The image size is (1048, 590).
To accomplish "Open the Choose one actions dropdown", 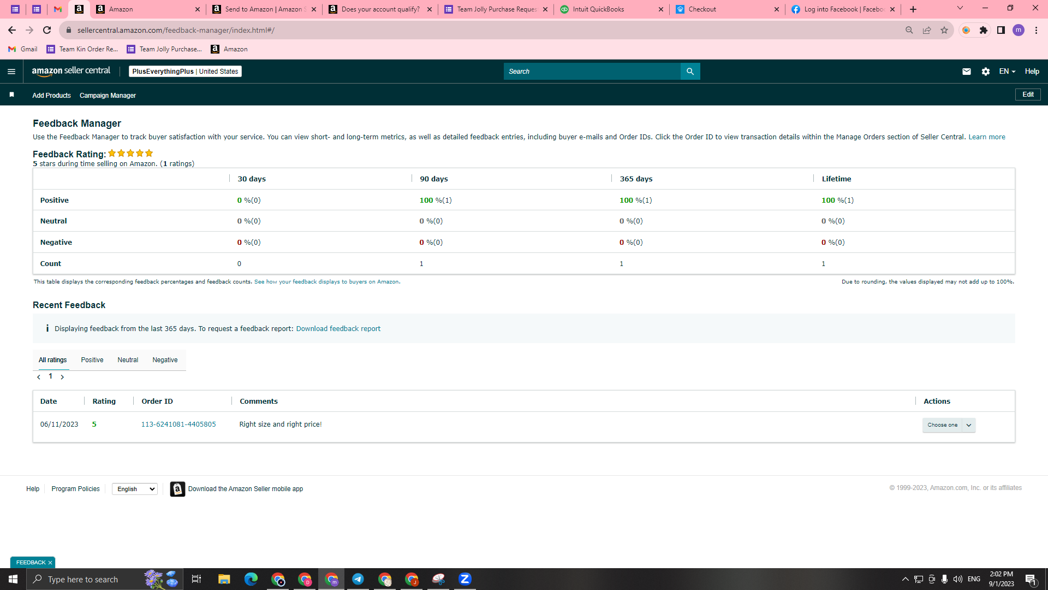I will pyautogui.click(x=949, y=425).
